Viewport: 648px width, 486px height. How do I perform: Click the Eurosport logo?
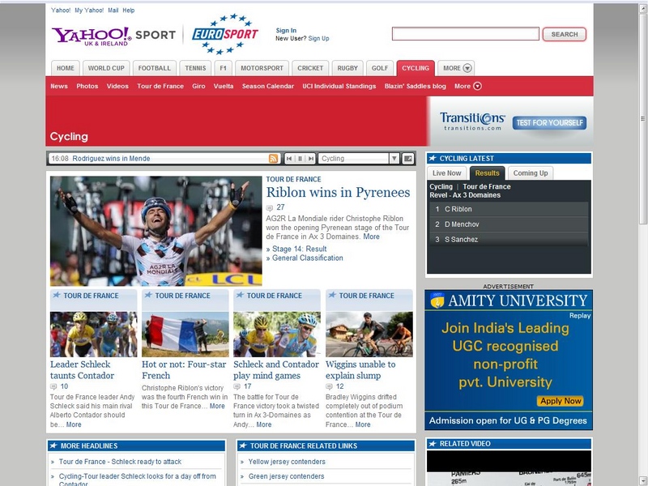(x=226, y=33)
